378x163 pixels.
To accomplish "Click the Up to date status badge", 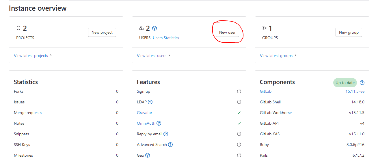I will [x=345, y=83].
